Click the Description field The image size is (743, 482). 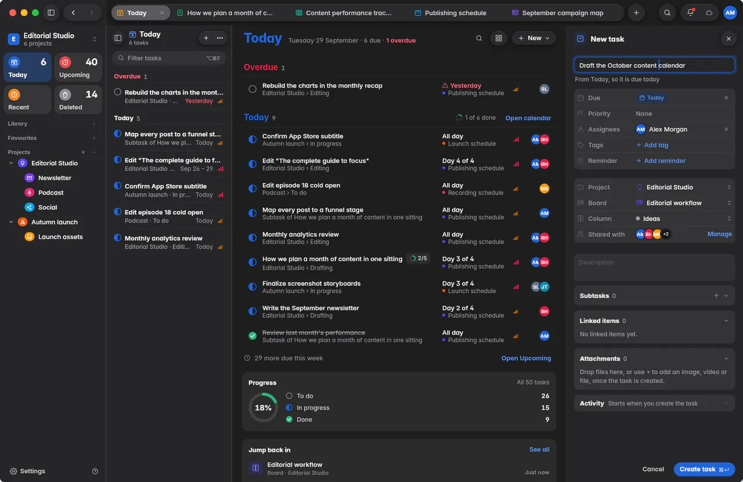point(654,267)
